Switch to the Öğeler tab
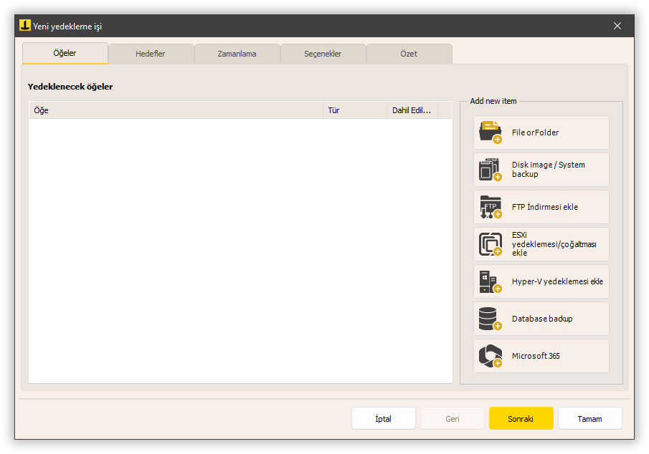This screenshot has width=649, height=454. click(x=65, y=53)
